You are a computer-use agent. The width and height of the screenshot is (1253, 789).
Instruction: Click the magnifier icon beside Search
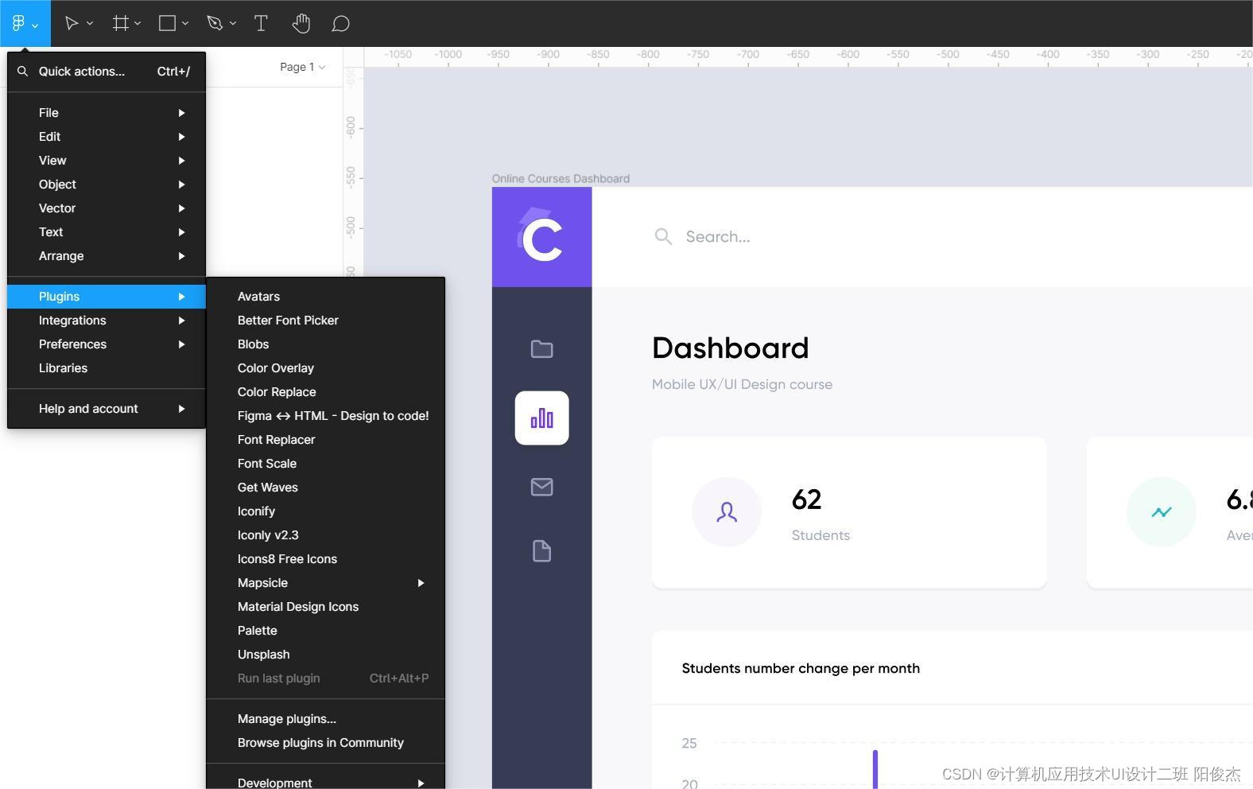click(663, 236)
